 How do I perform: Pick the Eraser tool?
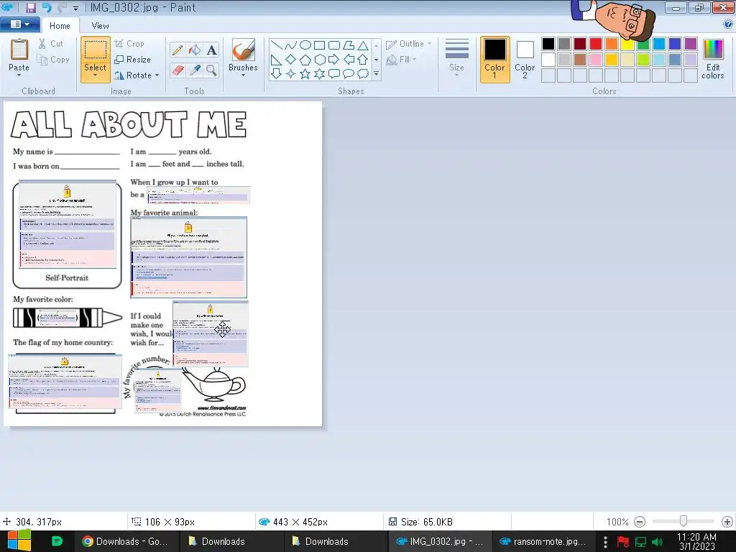(178, 70)
